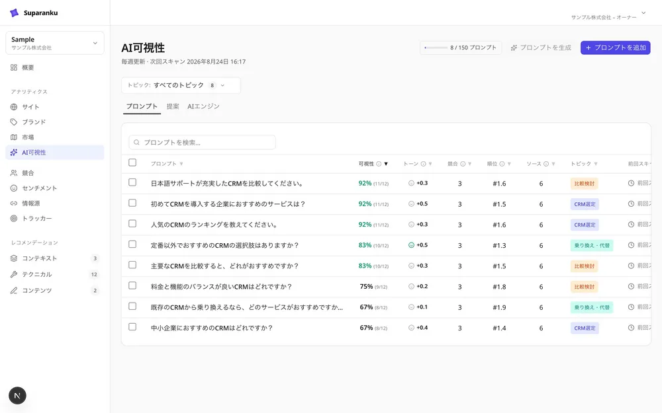This screenshot has width=662, height=413.
Task: Click the map icon next to 市場
Action: [x=14, y=137]
